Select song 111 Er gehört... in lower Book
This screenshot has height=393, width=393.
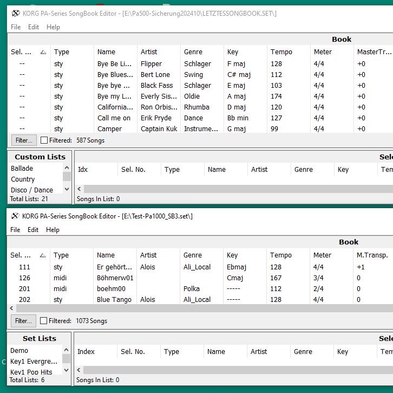pos(200,267)
